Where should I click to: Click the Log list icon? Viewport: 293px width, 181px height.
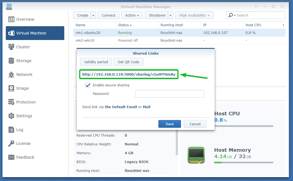pyautogui.click(x=11, y=130)
